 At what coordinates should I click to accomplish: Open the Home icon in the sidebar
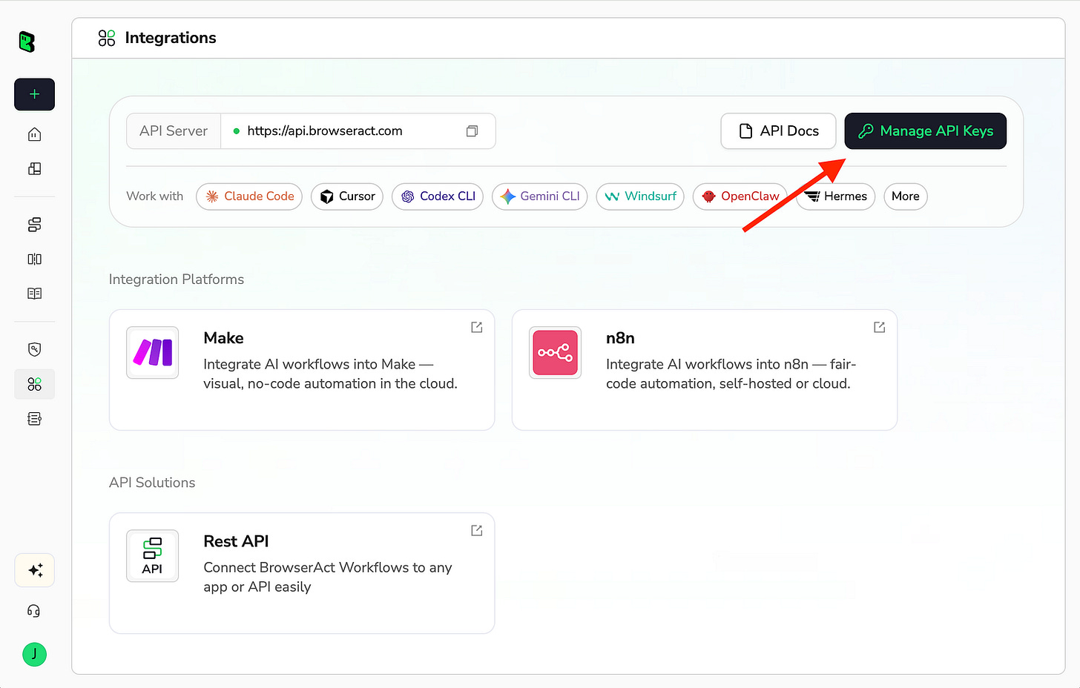pos(34,134)
